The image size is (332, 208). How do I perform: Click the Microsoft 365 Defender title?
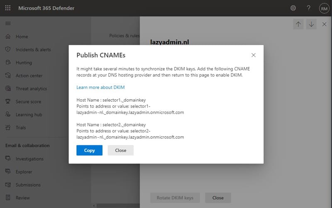46,8
